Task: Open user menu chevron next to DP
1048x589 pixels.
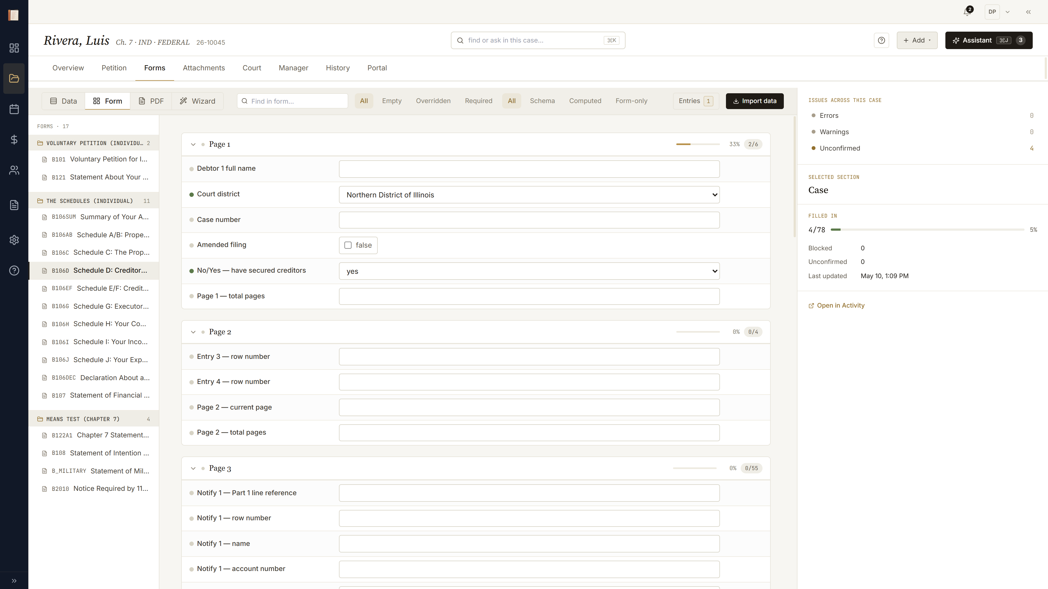Action: (x=1007, y=12)
